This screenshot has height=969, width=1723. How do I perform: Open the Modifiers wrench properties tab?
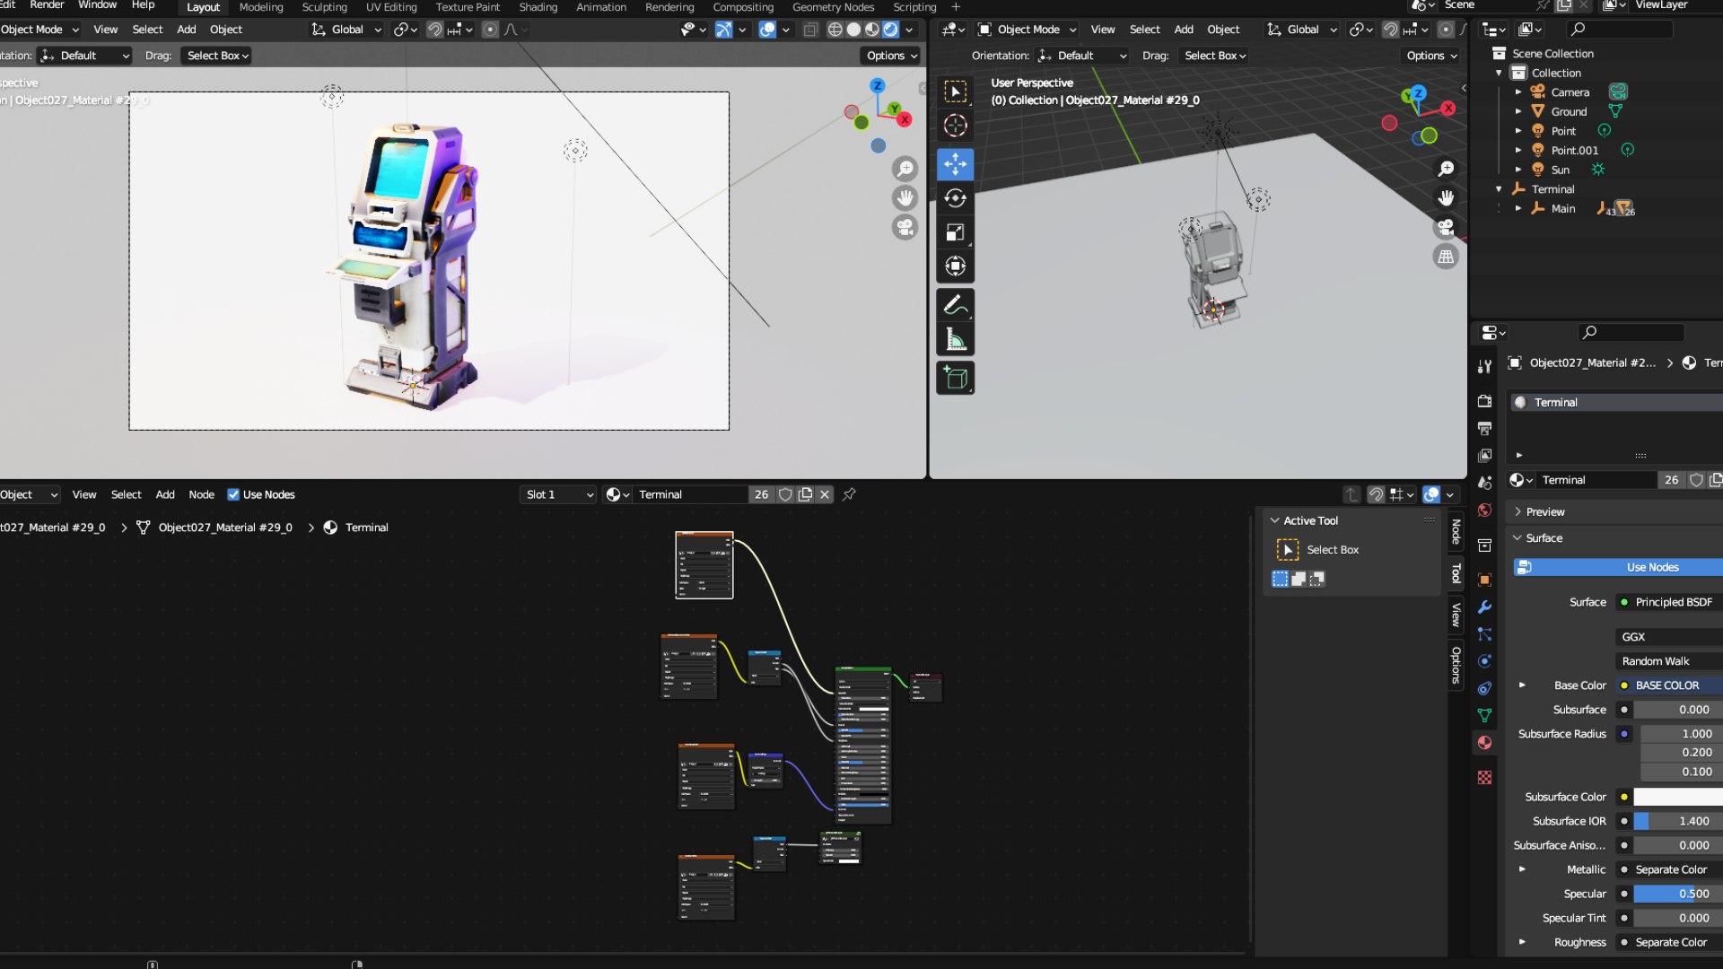[x=1484, y=607]
